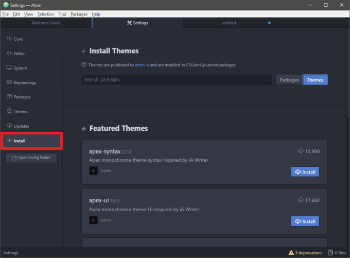Switch to the Settings tab
350x258 pixels.
coord(137,23)
